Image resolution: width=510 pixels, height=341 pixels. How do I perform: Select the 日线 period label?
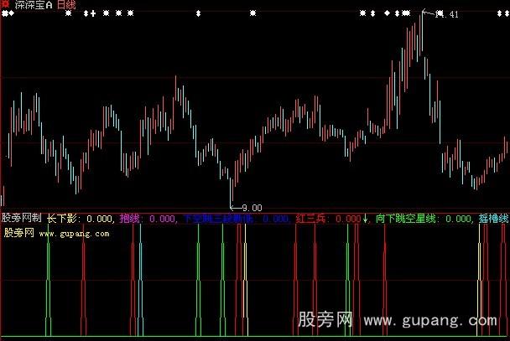click(x=66, y=5)
